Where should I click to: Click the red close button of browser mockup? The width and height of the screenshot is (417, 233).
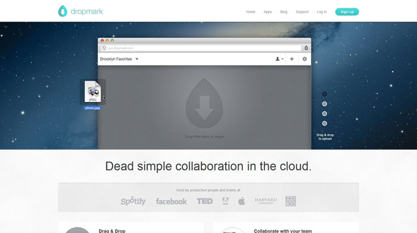coord(102,41)
